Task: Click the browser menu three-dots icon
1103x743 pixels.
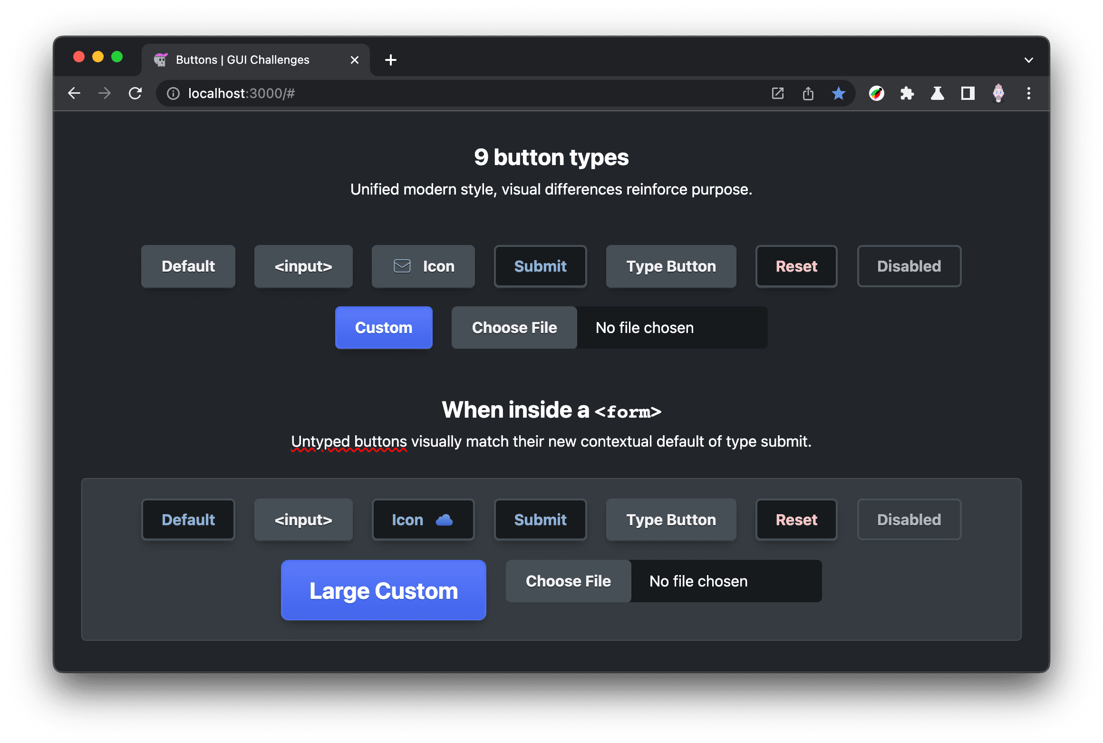Action: (x=1031, y=93)
